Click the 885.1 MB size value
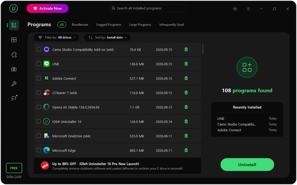This screenshot has width=297, height=185. [x=136, y=151]
